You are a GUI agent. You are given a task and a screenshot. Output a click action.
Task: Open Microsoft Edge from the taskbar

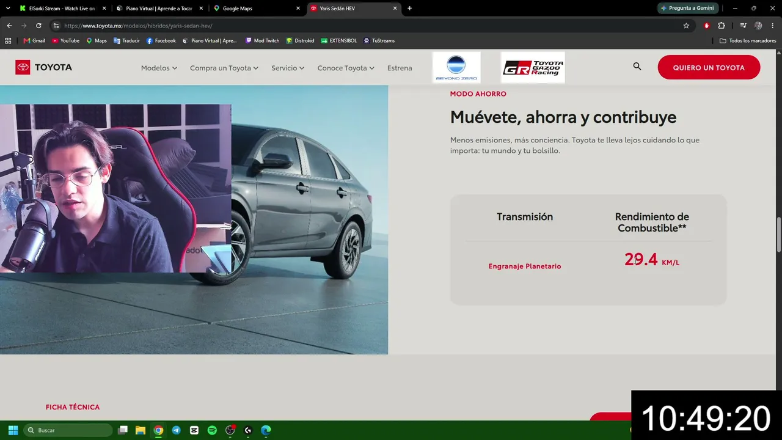pos(266,430)
